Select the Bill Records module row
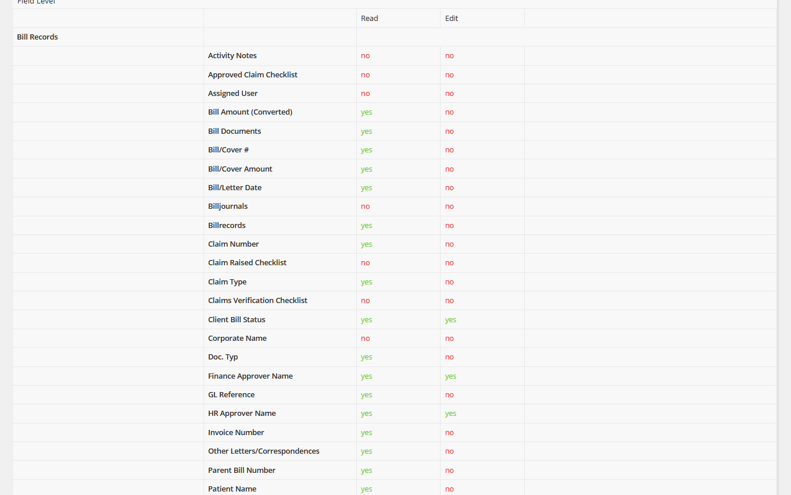The width and height of the screenshot is (791, 495). pyautogui.click(x=37, y=37)
